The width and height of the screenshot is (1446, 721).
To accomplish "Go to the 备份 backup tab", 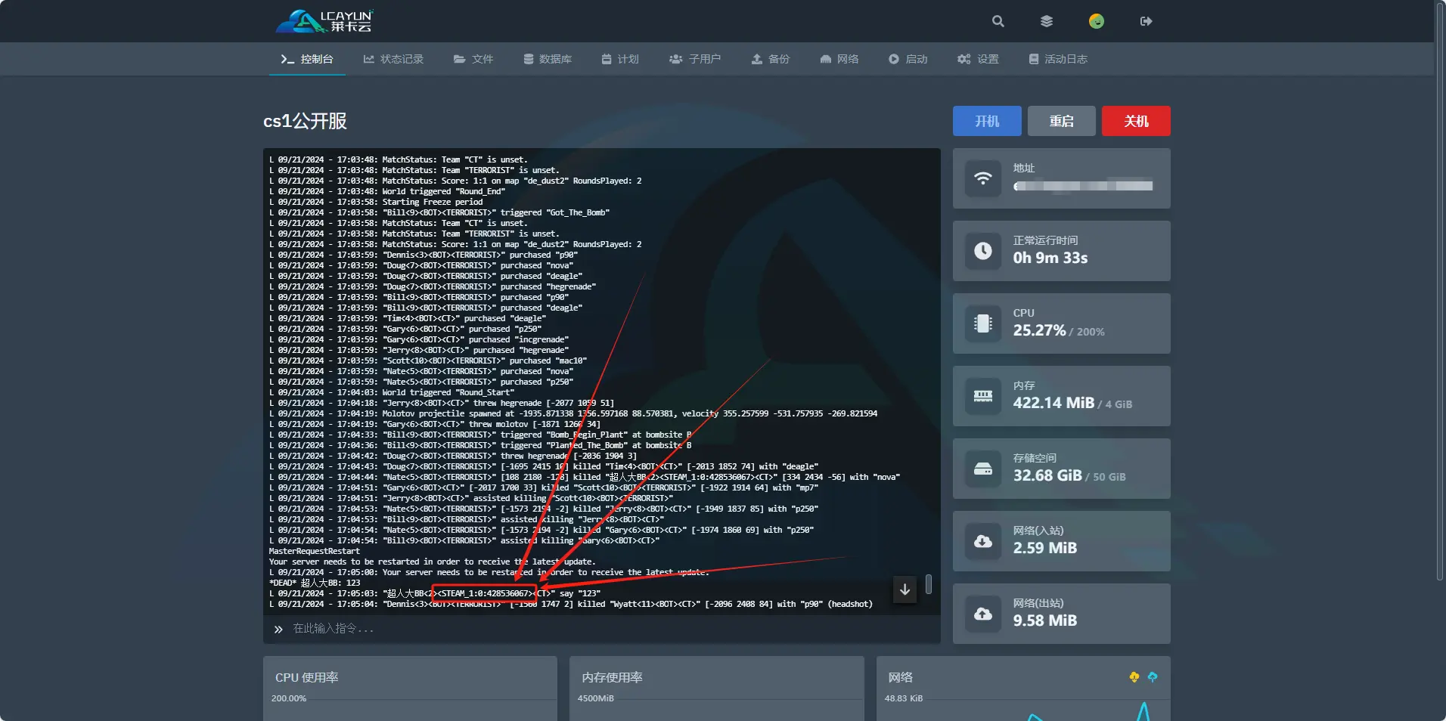I will point(771,59).
